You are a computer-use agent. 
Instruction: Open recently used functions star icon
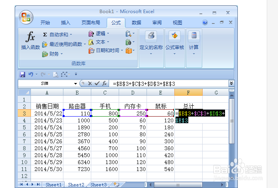pyautogui.click(x=45, y=44)
